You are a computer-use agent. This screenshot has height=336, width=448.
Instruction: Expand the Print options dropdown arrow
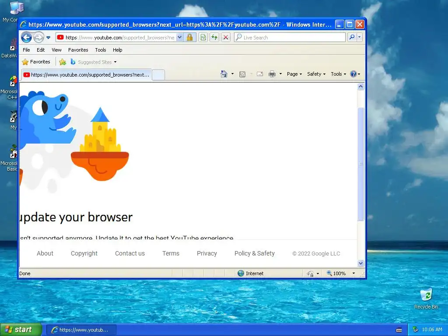280,74
